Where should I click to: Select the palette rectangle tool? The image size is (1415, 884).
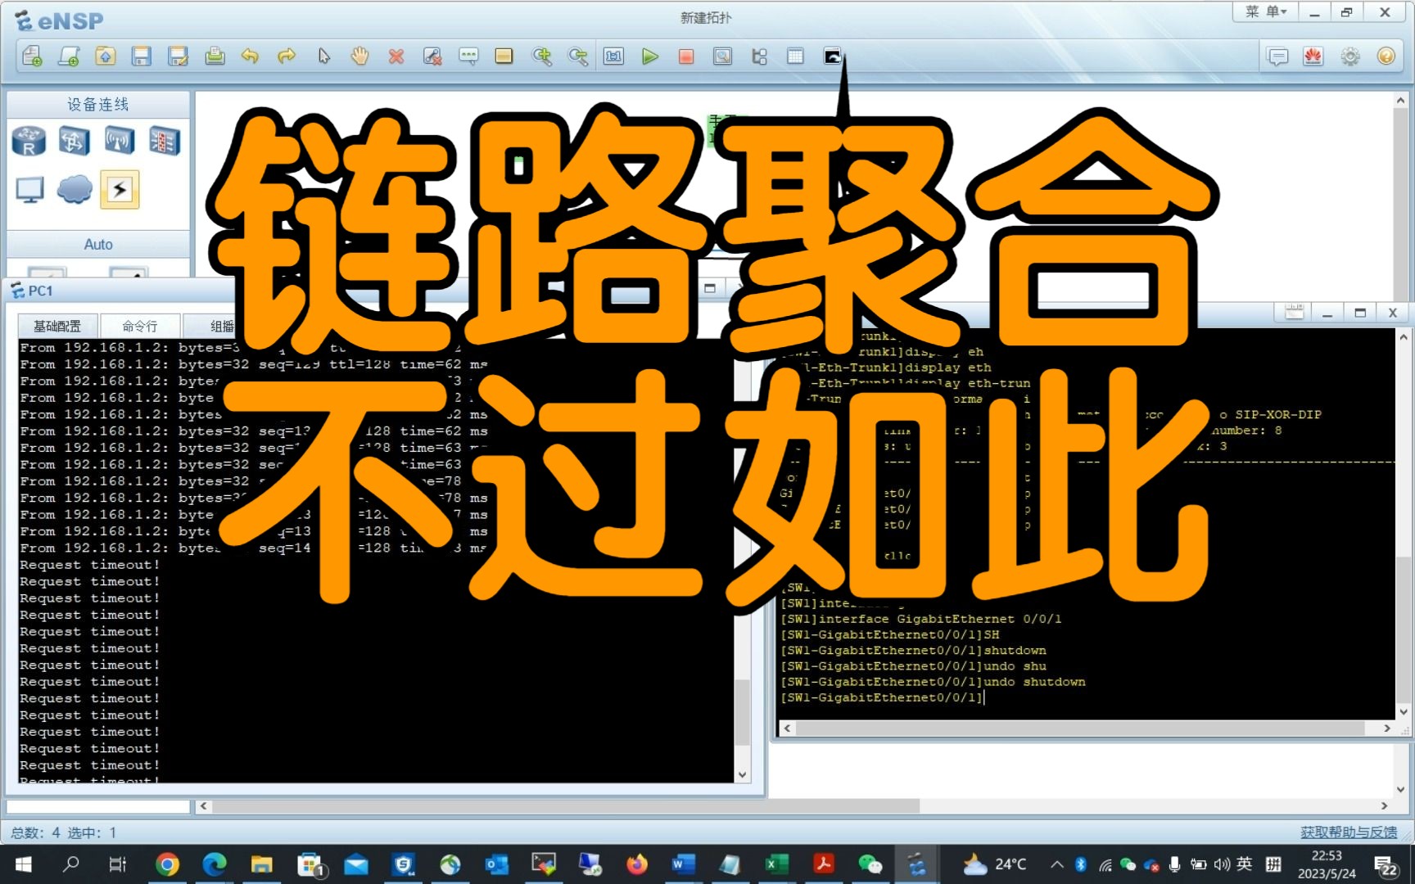click(504, 56)
